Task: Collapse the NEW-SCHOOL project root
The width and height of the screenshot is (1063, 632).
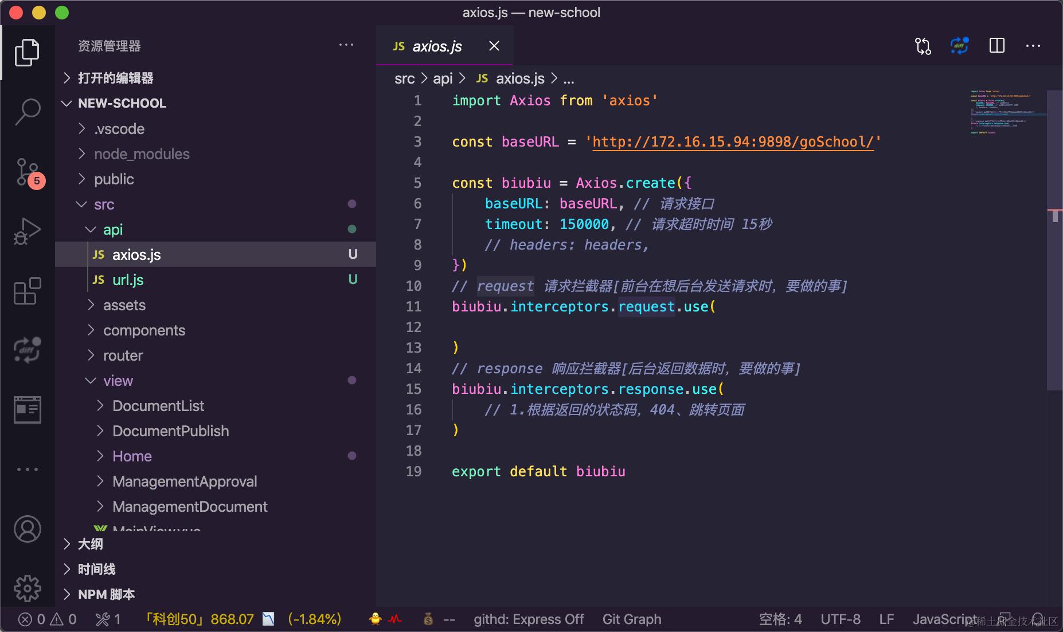Action: click(216, 103)
